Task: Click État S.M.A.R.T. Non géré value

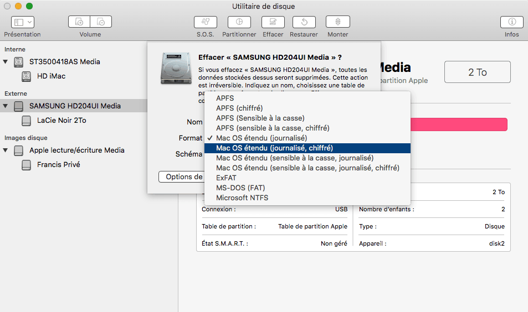Action: point(334,243)
